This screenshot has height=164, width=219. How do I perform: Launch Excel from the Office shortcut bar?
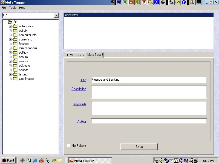point(125,2)
